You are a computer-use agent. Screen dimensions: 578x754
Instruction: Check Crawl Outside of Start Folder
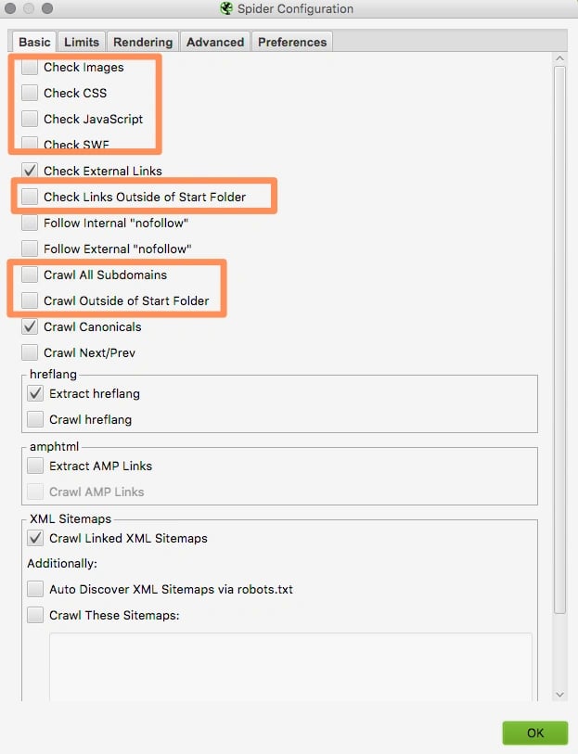[30, 300]
